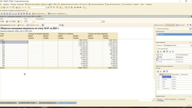
Task: Clear the Учреждение field with X button
Action: (104, 21)
